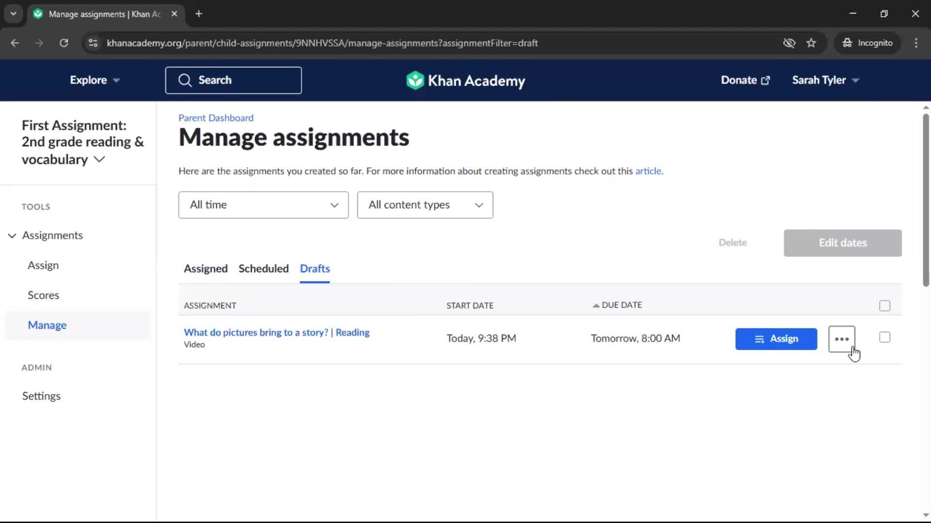The height and width of the screenshot is (523, 931).
Task: Expand the All time filter dropdown
Action: [263, 205]
